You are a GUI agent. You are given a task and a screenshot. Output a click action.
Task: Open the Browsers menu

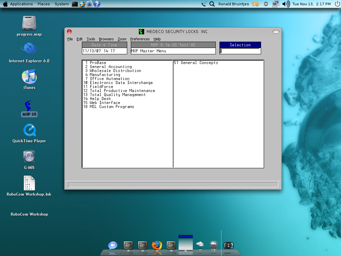point(106,39)
